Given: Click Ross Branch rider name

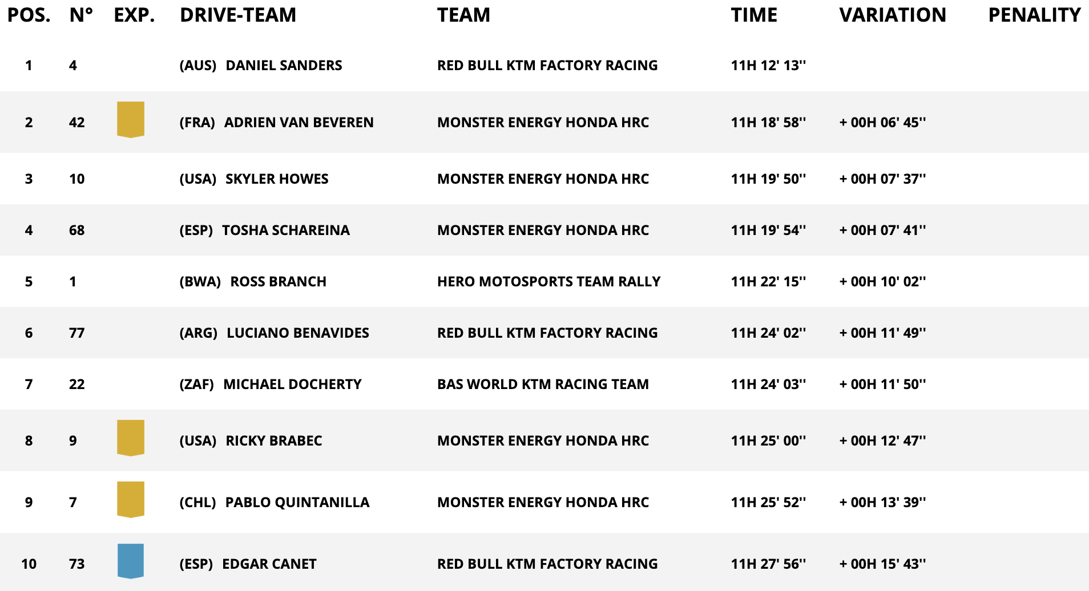Looking at the screenshot, I should [x=278, y=282].
